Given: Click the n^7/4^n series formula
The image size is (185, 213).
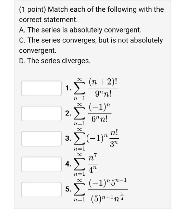Looking at the screenshot, I should (86, 164).
